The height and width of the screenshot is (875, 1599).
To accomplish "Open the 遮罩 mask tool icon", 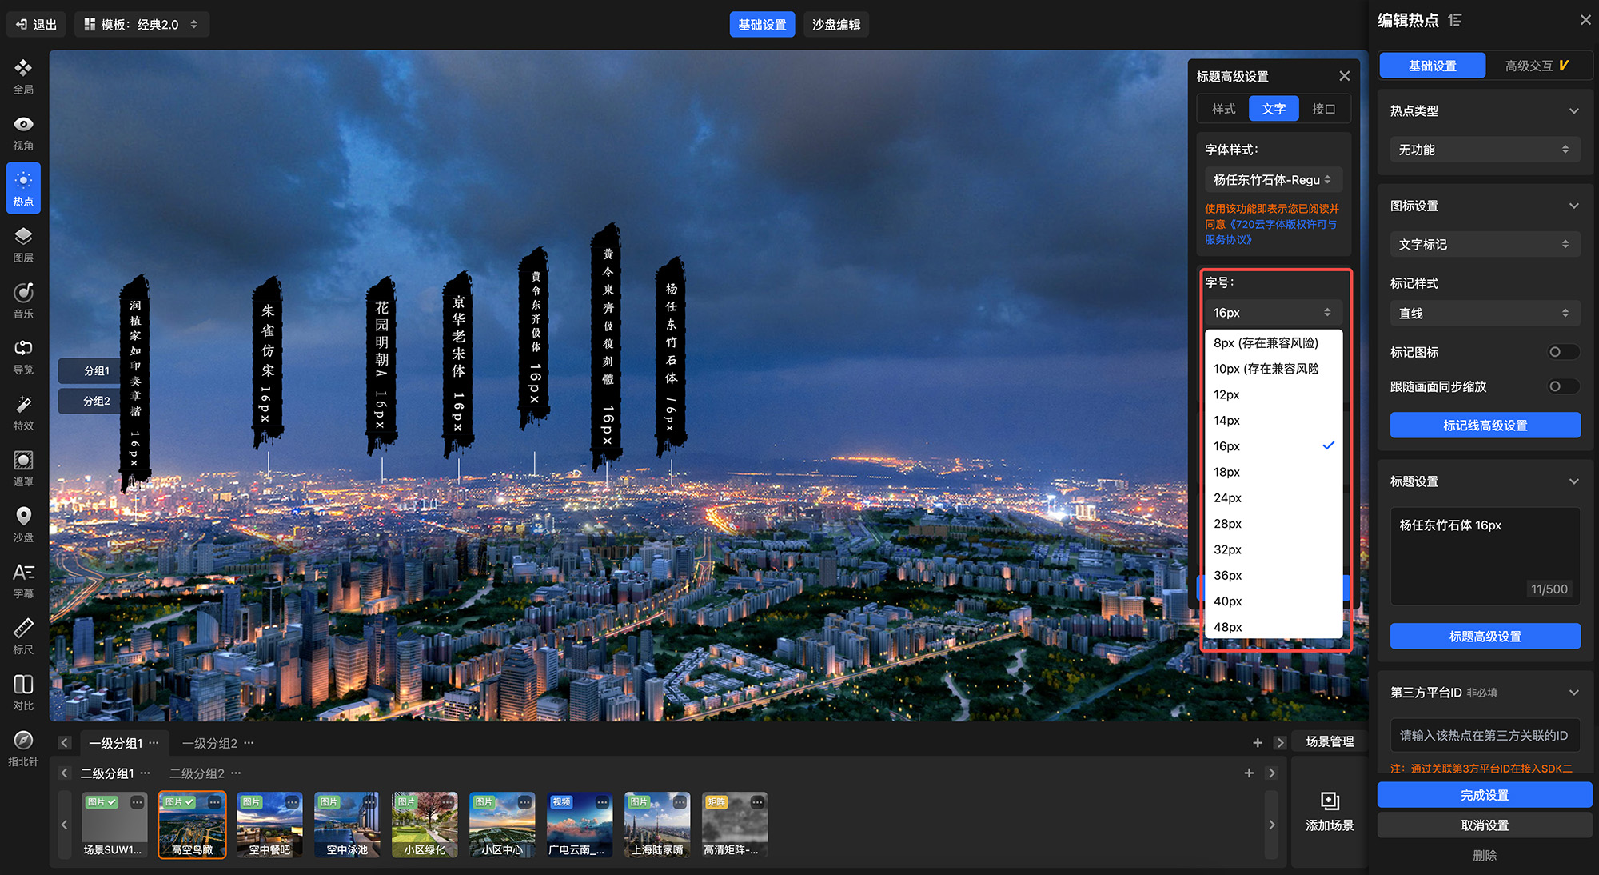I will click(x=23, y=461).
